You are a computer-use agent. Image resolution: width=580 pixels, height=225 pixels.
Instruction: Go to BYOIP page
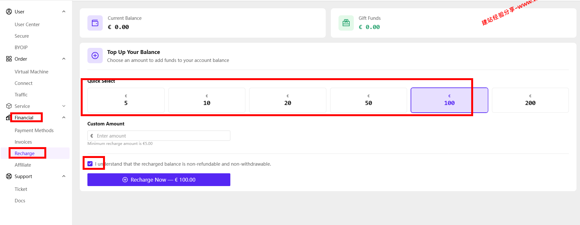click(x=21, y=48)
